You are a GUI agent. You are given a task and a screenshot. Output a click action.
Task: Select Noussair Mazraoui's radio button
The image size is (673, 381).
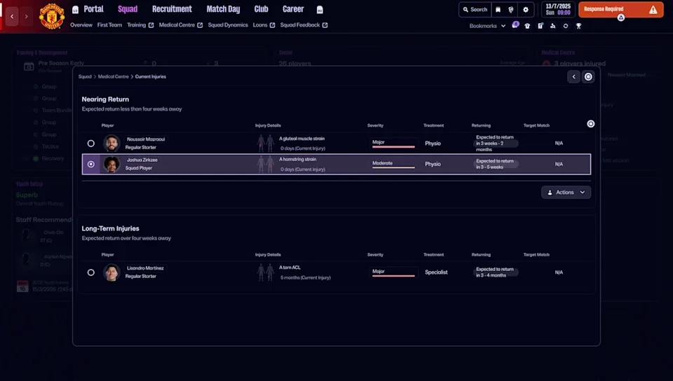point(91,144)
